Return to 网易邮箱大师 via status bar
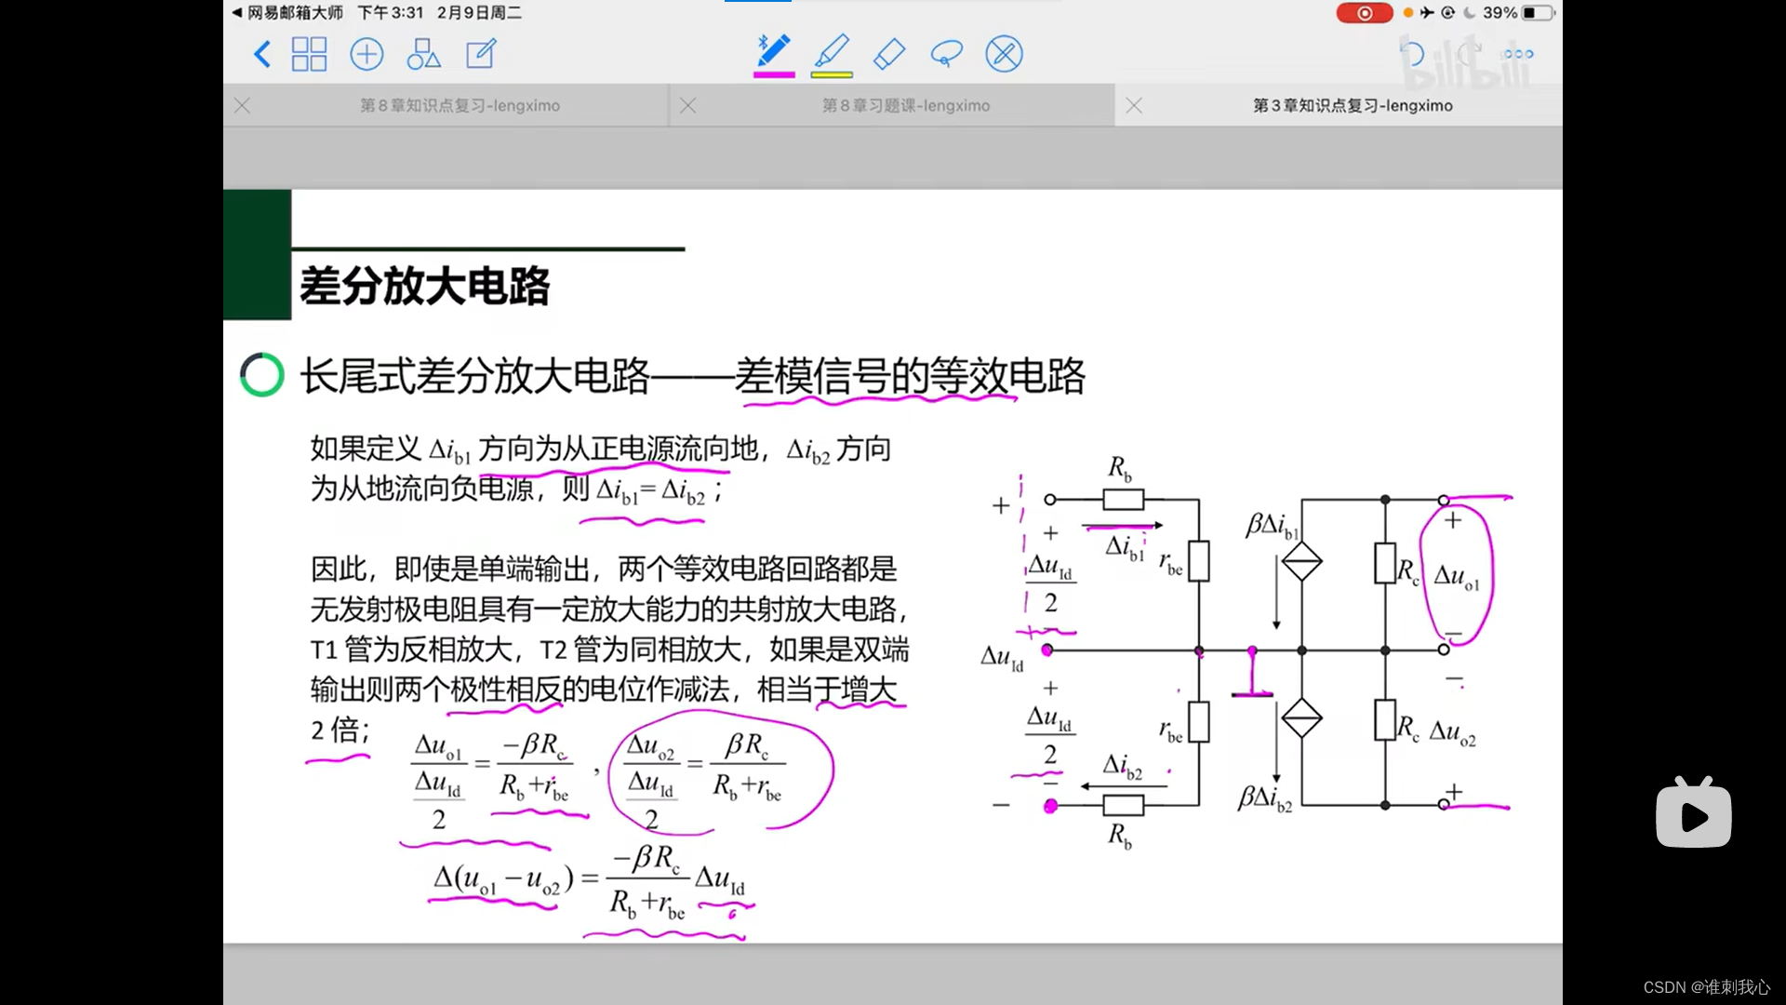Screen dimensions: 1786x1005 (x=288, y=13)
